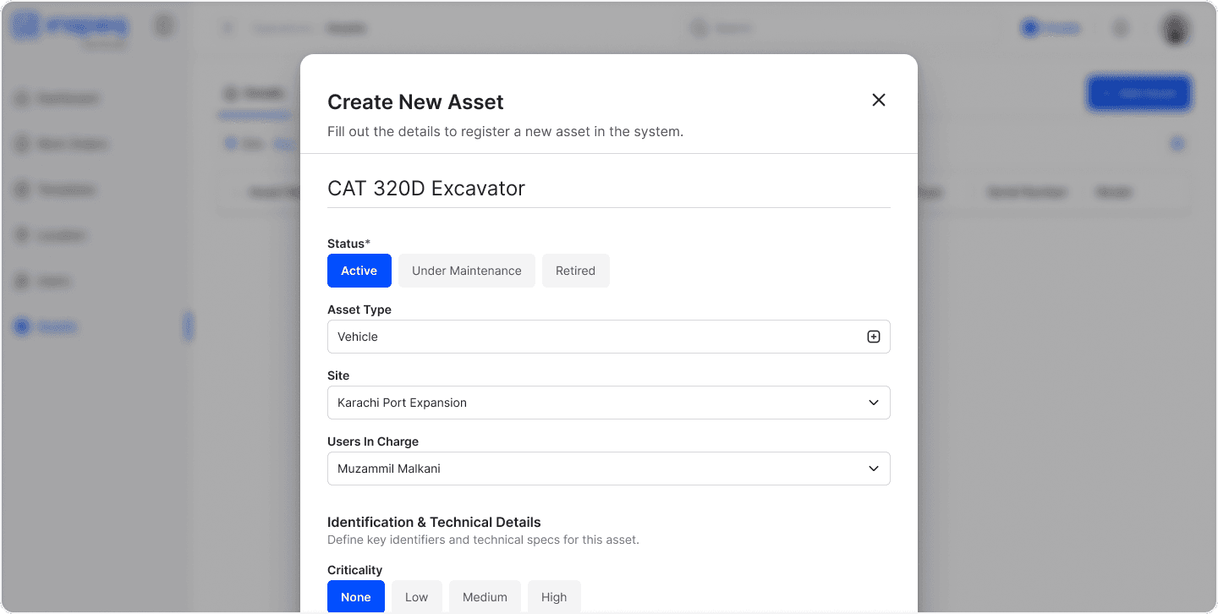Image resolution: width=1218 pixels, height=614 pixels.
Task: Choose Medium criticality
Action: pyautogui.click(x=485, y=597)
